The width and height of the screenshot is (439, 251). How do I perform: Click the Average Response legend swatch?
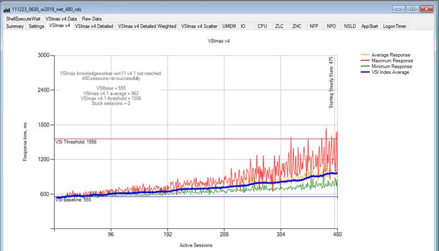365,55
